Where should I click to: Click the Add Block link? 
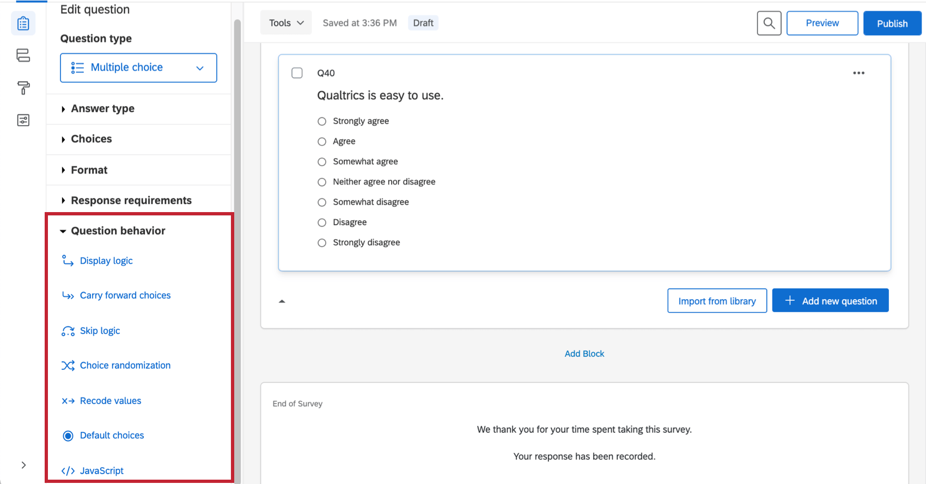(584, 353)
